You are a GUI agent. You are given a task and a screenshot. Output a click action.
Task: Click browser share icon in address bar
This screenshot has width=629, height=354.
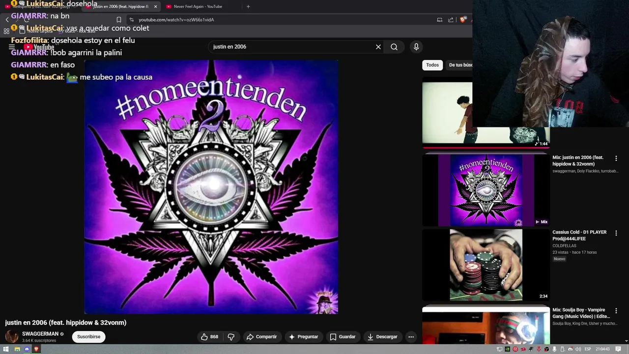point(451,20)
